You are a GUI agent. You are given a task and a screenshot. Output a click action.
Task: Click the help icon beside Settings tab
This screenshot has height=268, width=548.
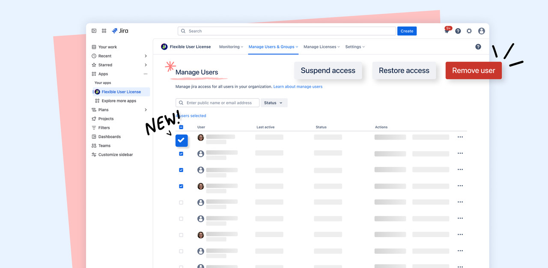tap(478, 47)
